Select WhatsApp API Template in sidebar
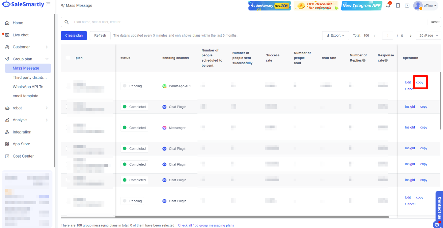The image size is (443, 228). (x=30, y=87)
